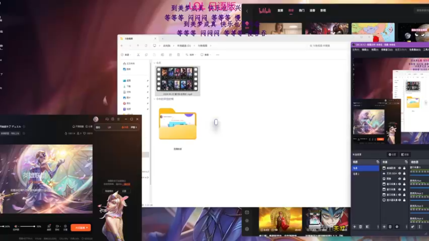
Task: Click the headset icon in streaming app
Action: coord(107,119)
